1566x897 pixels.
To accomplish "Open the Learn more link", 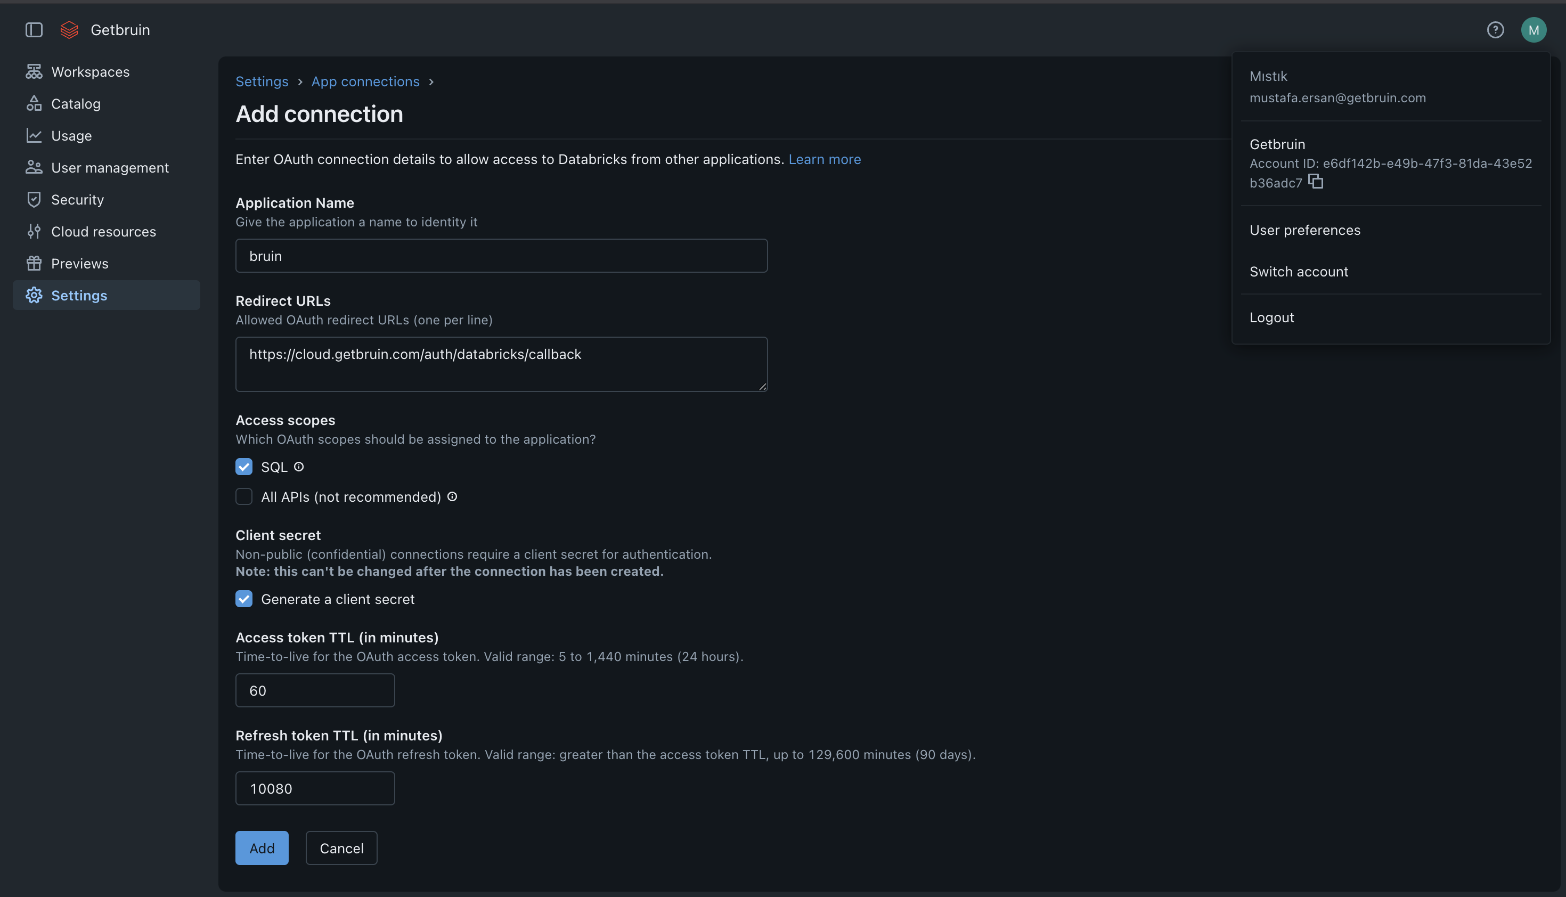I will point(824,159).
